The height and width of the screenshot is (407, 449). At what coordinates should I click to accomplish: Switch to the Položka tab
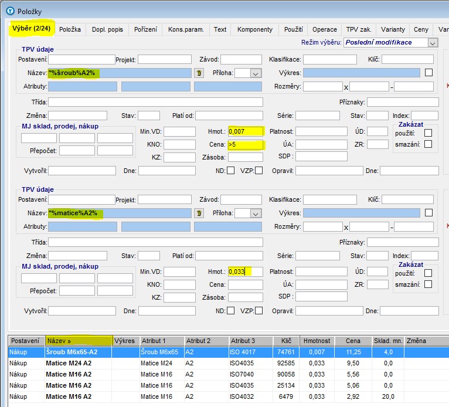coord(70,29)
